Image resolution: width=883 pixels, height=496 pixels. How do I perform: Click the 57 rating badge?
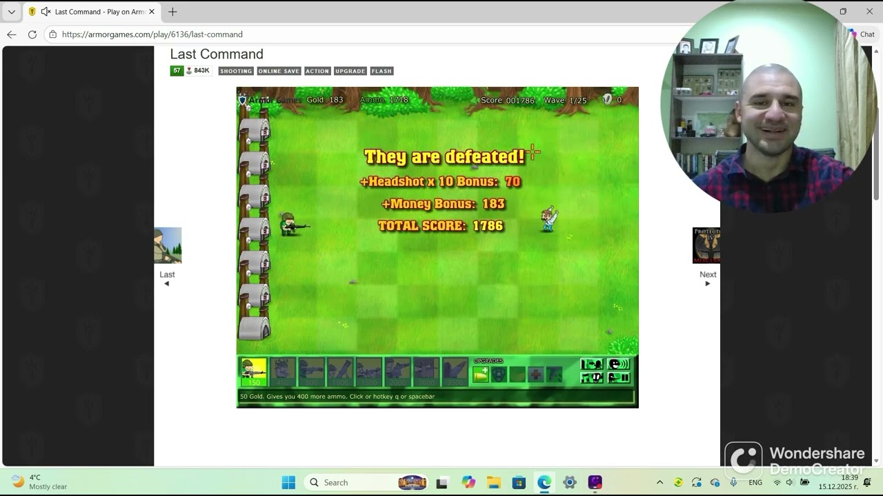tap(177, 71)
